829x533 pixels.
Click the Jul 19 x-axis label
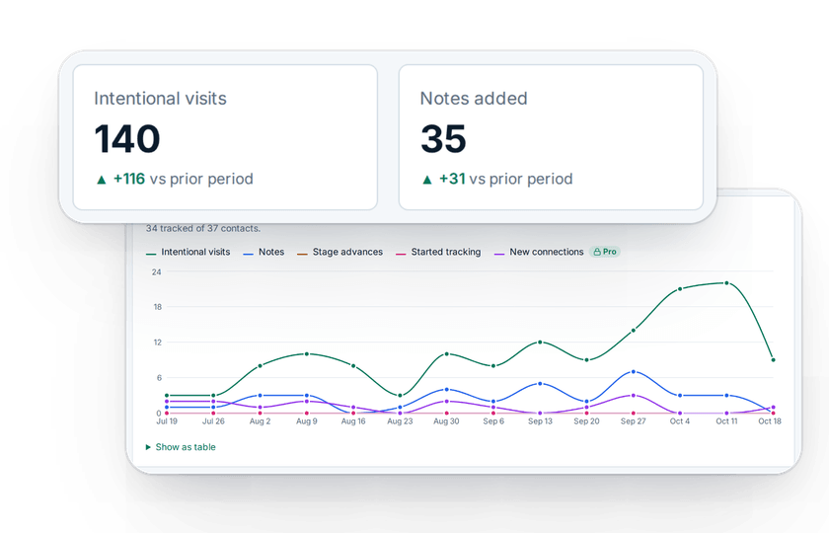tap(167, 421)
